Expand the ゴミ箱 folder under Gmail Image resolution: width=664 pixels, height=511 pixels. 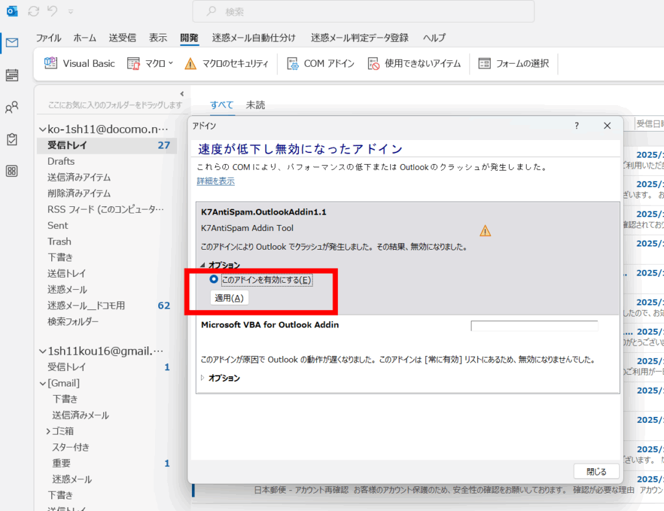pyautogui.click(x=48, y=431)
